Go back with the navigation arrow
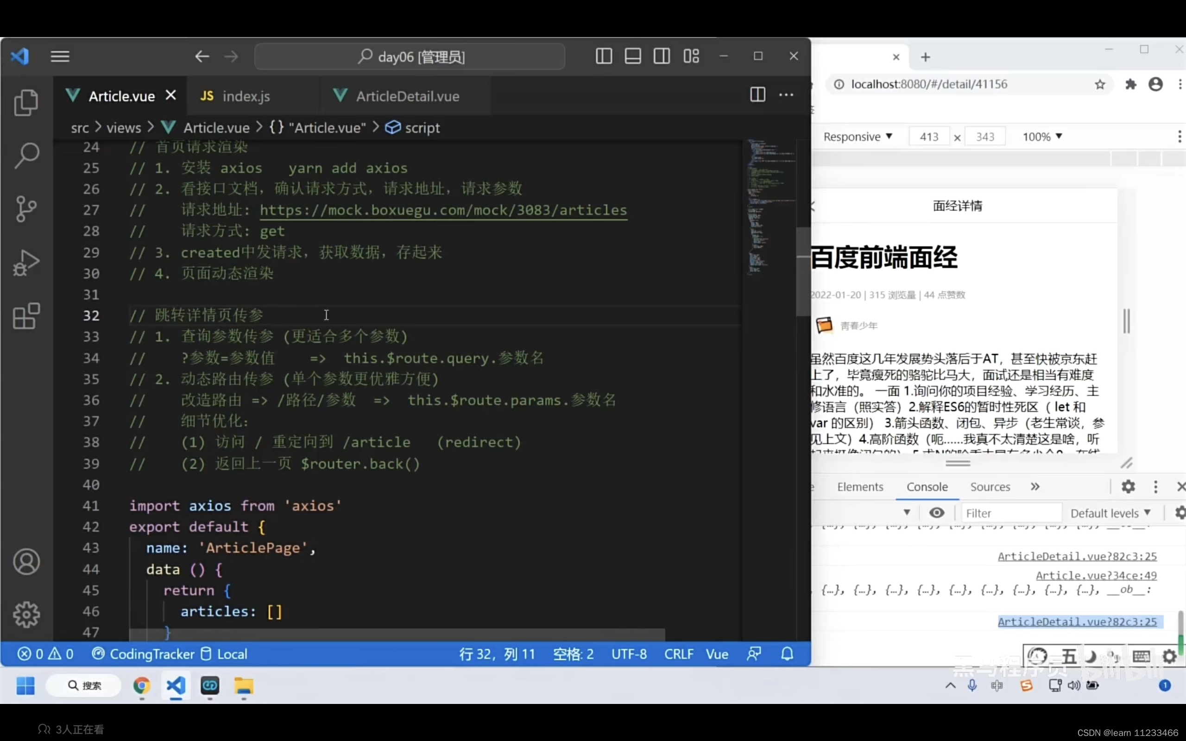 202,57
